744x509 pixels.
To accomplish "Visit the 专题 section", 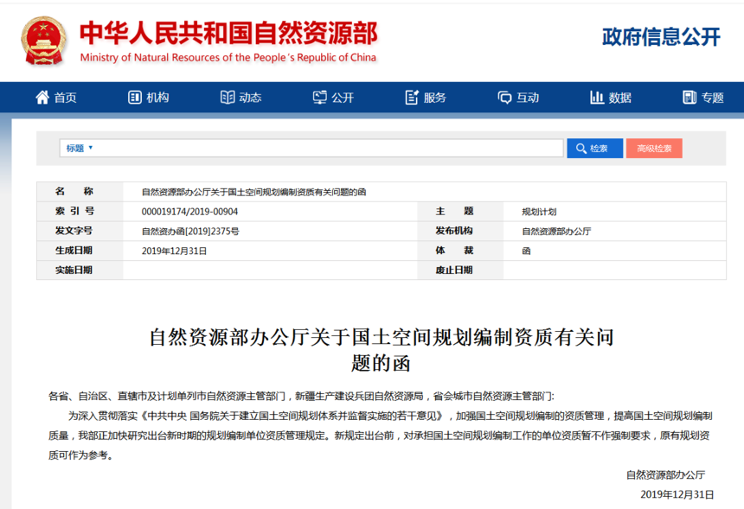I will pyautogui.click(x=703, y=97).
